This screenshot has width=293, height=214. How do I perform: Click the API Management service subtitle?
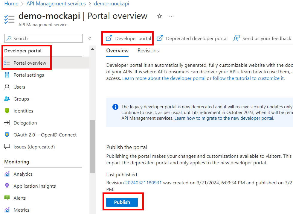(43, 25)
